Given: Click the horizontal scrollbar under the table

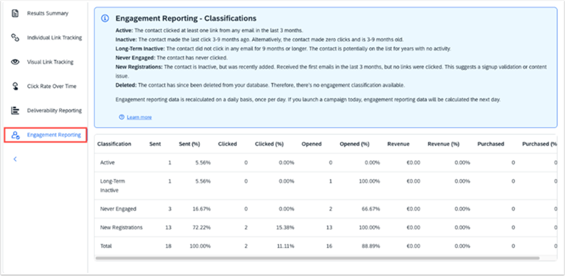Looking at the screenshot, I should pos(317,258).
